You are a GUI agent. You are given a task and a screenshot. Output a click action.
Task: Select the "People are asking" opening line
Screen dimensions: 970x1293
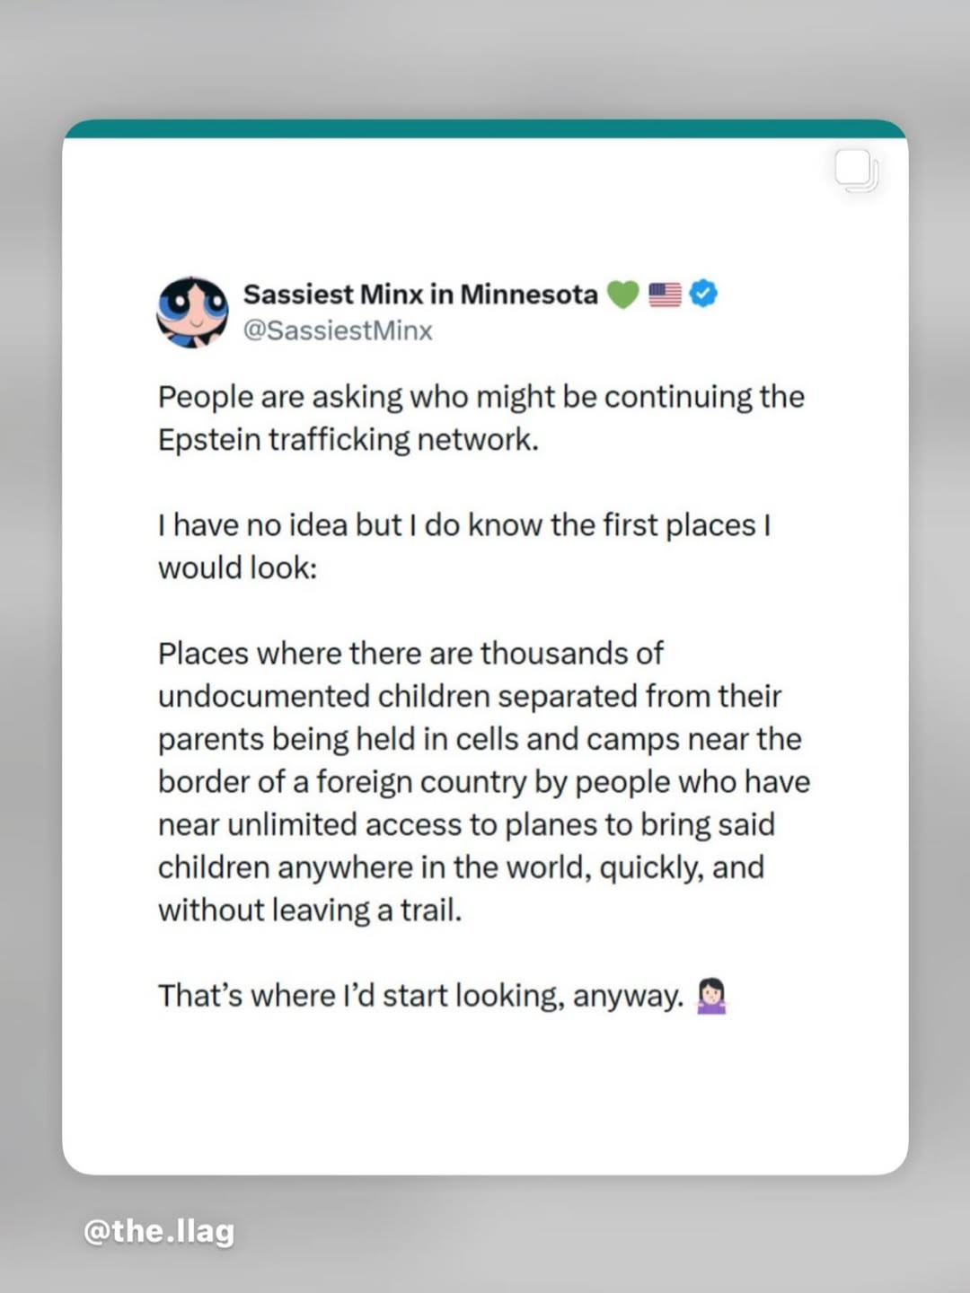[x=481, y=397]
